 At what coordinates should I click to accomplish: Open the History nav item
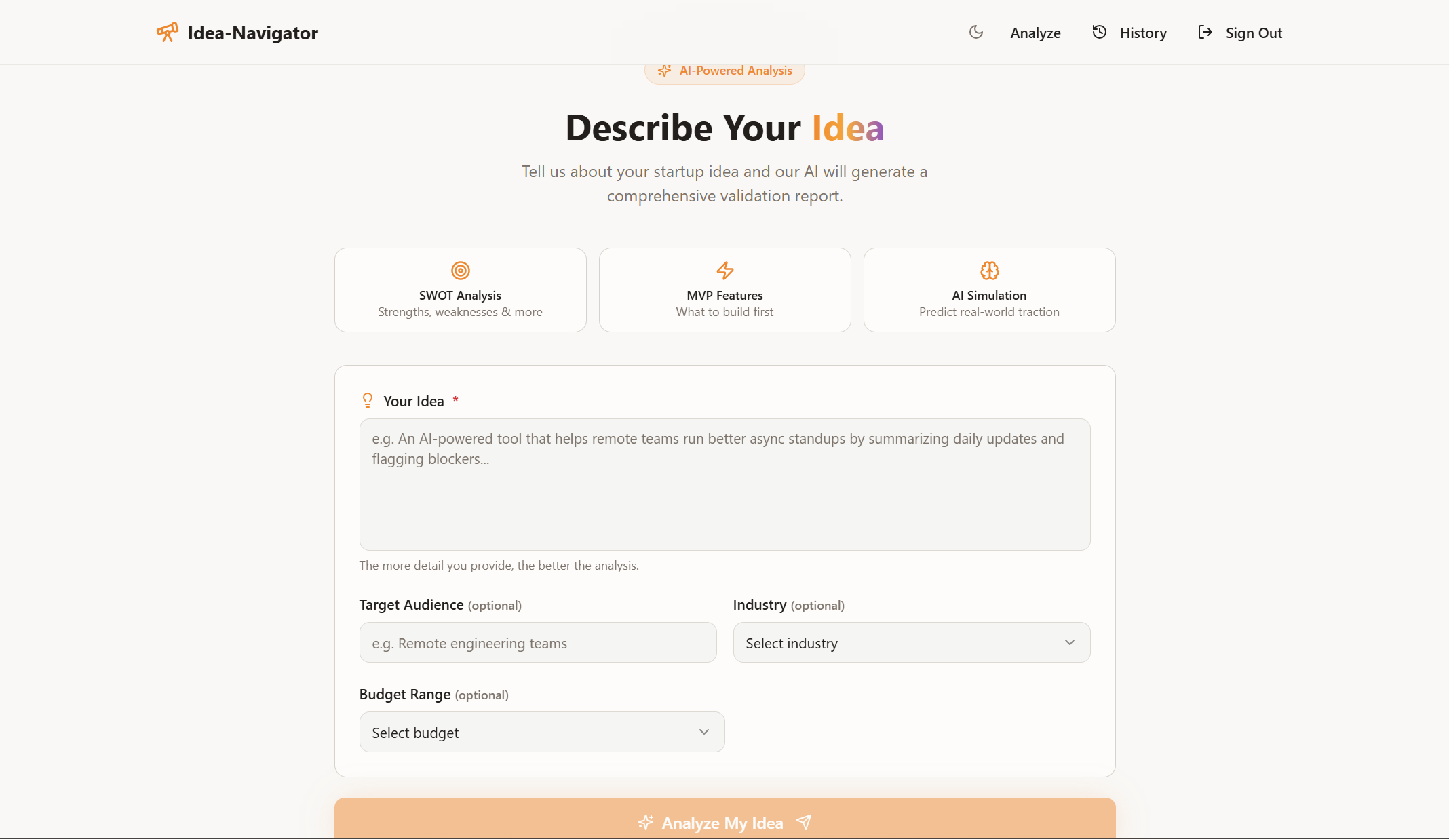pos(1143,33)
